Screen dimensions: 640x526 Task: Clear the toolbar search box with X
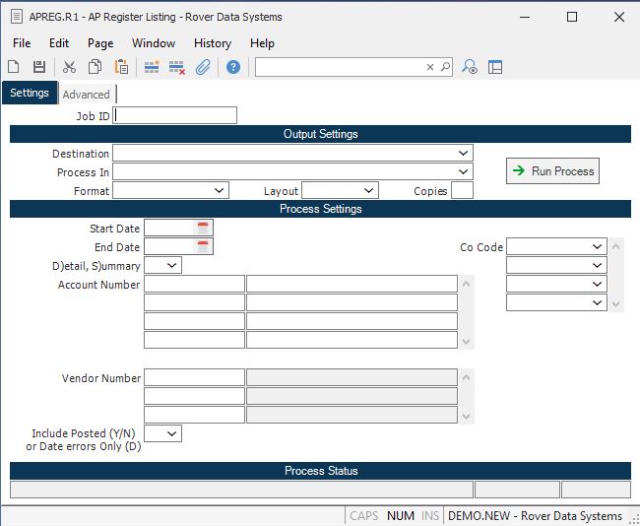[429, 67]
